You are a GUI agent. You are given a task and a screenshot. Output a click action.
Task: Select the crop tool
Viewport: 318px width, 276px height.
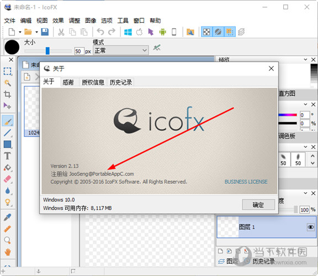point(8,94)
